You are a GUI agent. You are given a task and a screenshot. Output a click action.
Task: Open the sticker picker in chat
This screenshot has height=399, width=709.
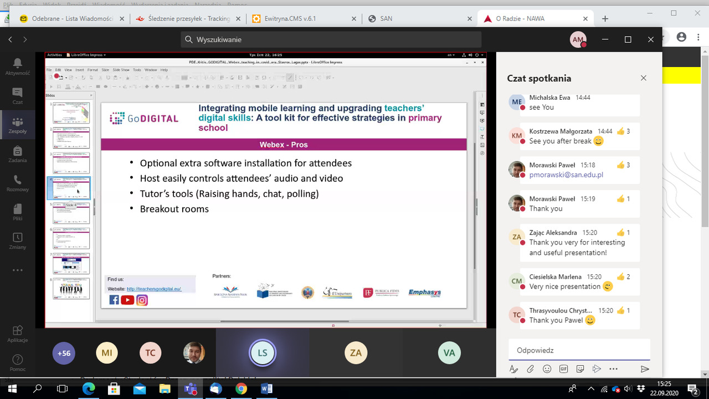(580, 369)
